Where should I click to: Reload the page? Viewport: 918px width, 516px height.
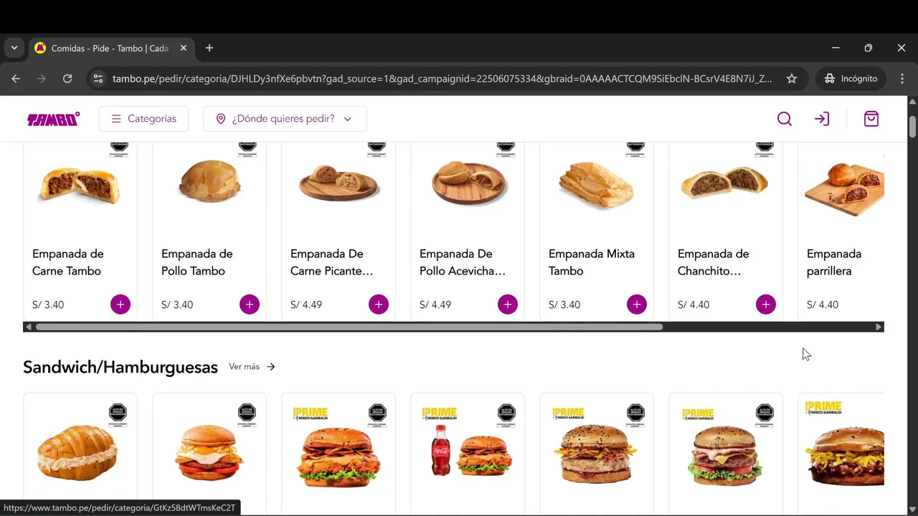[x=67, y=79]
